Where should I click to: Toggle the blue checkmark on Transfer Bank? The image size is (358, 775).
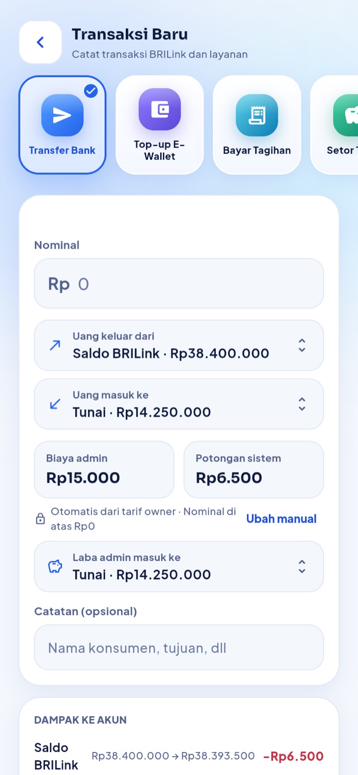coord(91,91)
